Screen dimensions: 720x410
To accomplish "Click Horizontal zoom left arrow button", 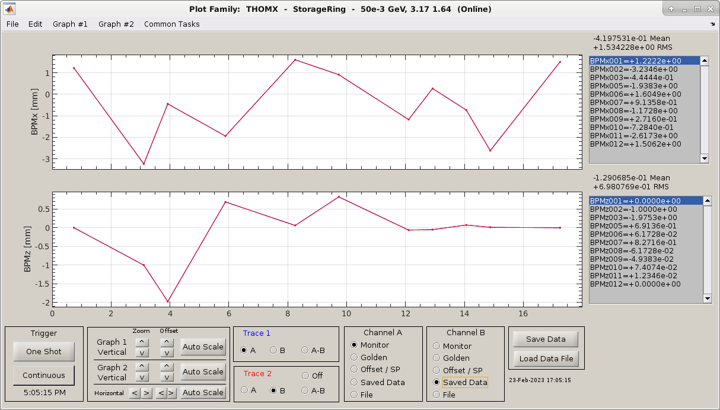I will 135,393.
